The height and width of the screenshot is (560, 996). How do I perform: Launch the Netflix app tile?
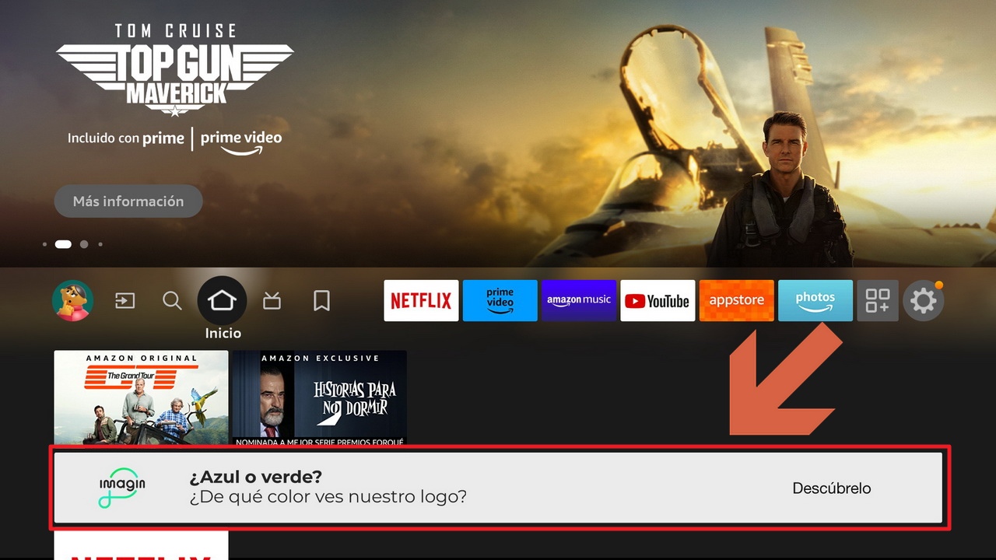421,300
